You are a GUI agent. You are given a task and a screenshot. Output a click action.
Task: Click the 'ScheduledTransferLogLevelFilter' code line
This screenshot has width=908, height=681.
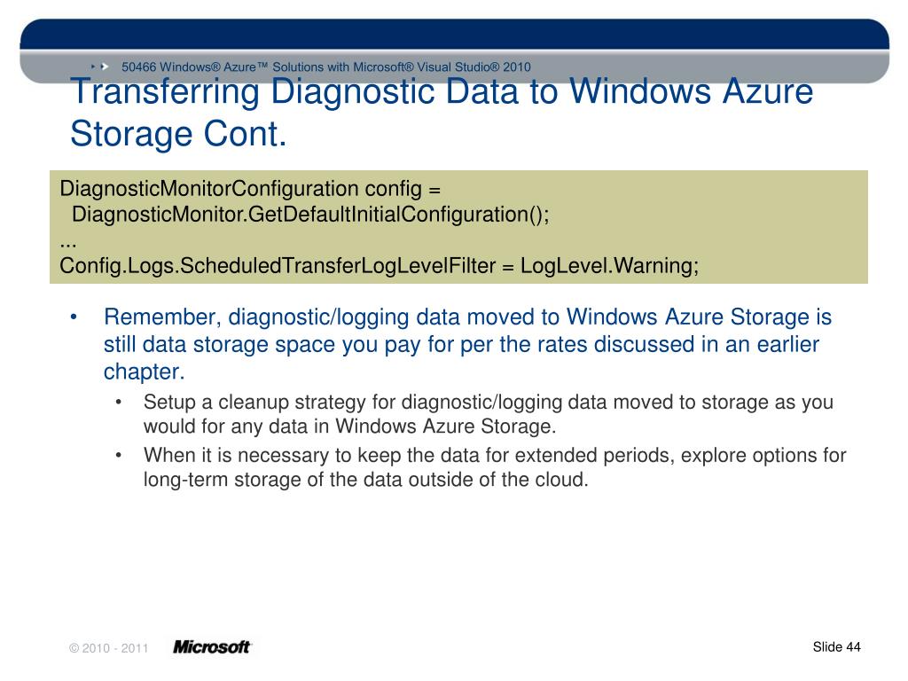point(379,266)
